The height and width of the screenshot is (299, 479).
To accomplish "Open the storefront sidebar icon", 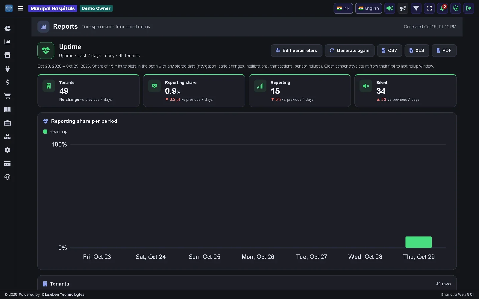I will tap(7, 55).
